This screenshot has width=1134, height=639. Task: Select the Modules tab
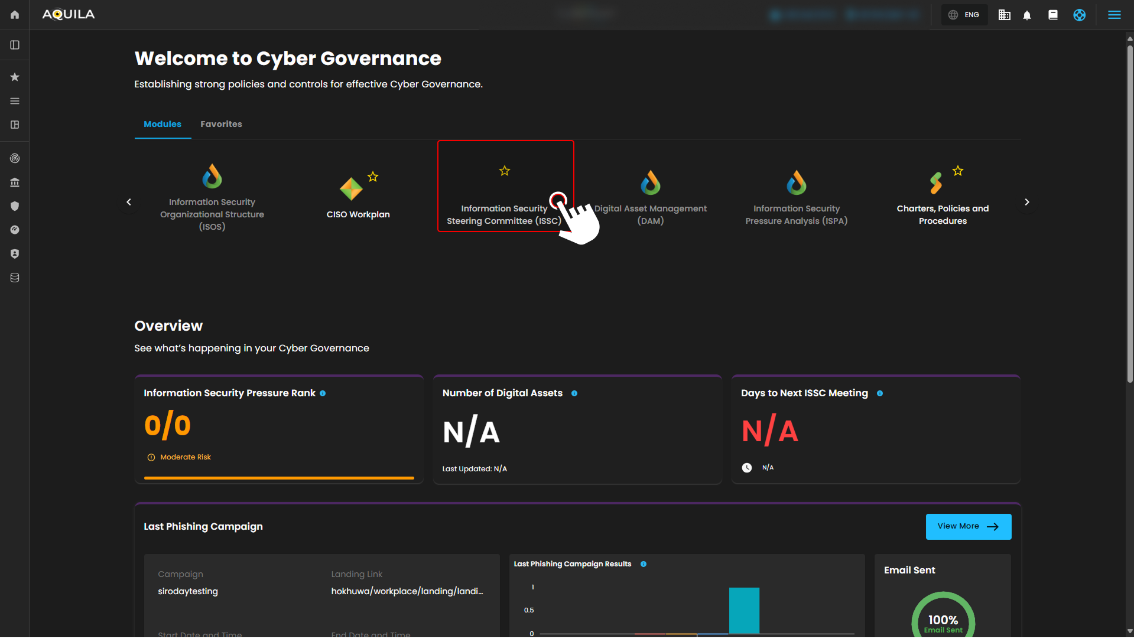[163, 124]
